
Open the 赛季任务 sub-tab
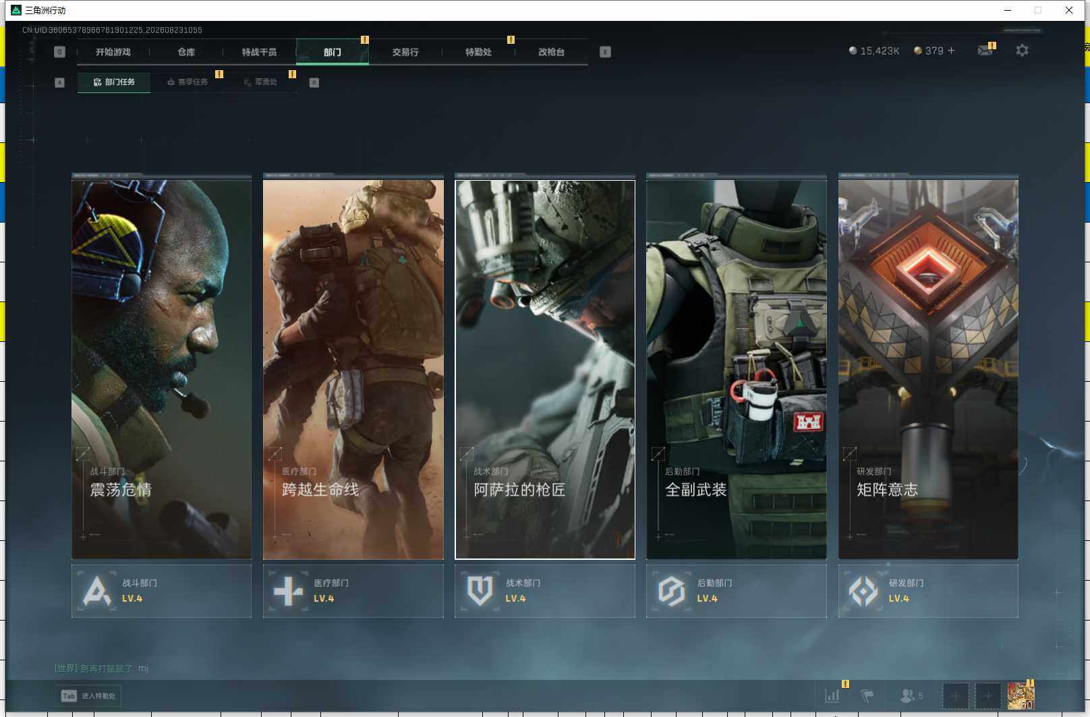coord(188,82)
